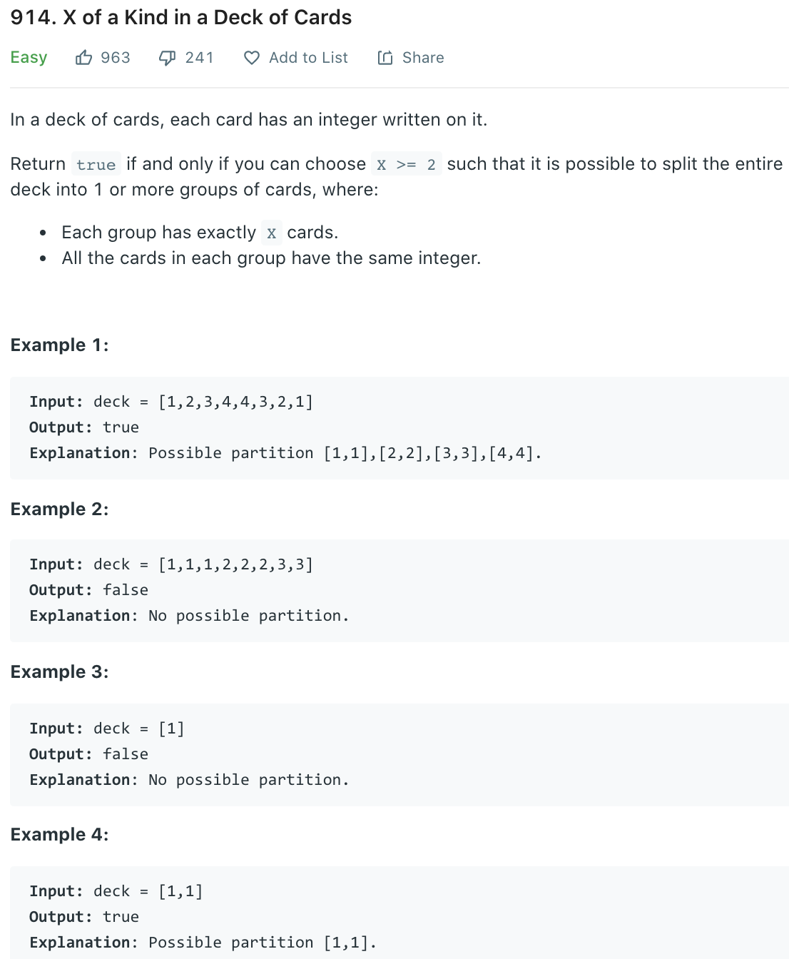Click the Share arrow icon

point(385,58)
